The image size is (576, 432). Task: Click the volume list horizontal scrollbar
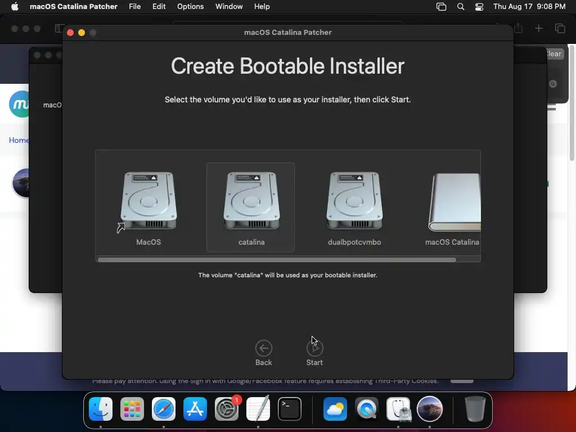pos(277,260)
